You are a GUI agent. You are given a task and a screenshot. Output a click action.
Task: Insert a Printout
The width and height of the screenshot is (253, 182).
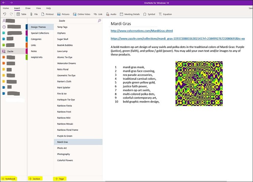(x=47, y=14)
